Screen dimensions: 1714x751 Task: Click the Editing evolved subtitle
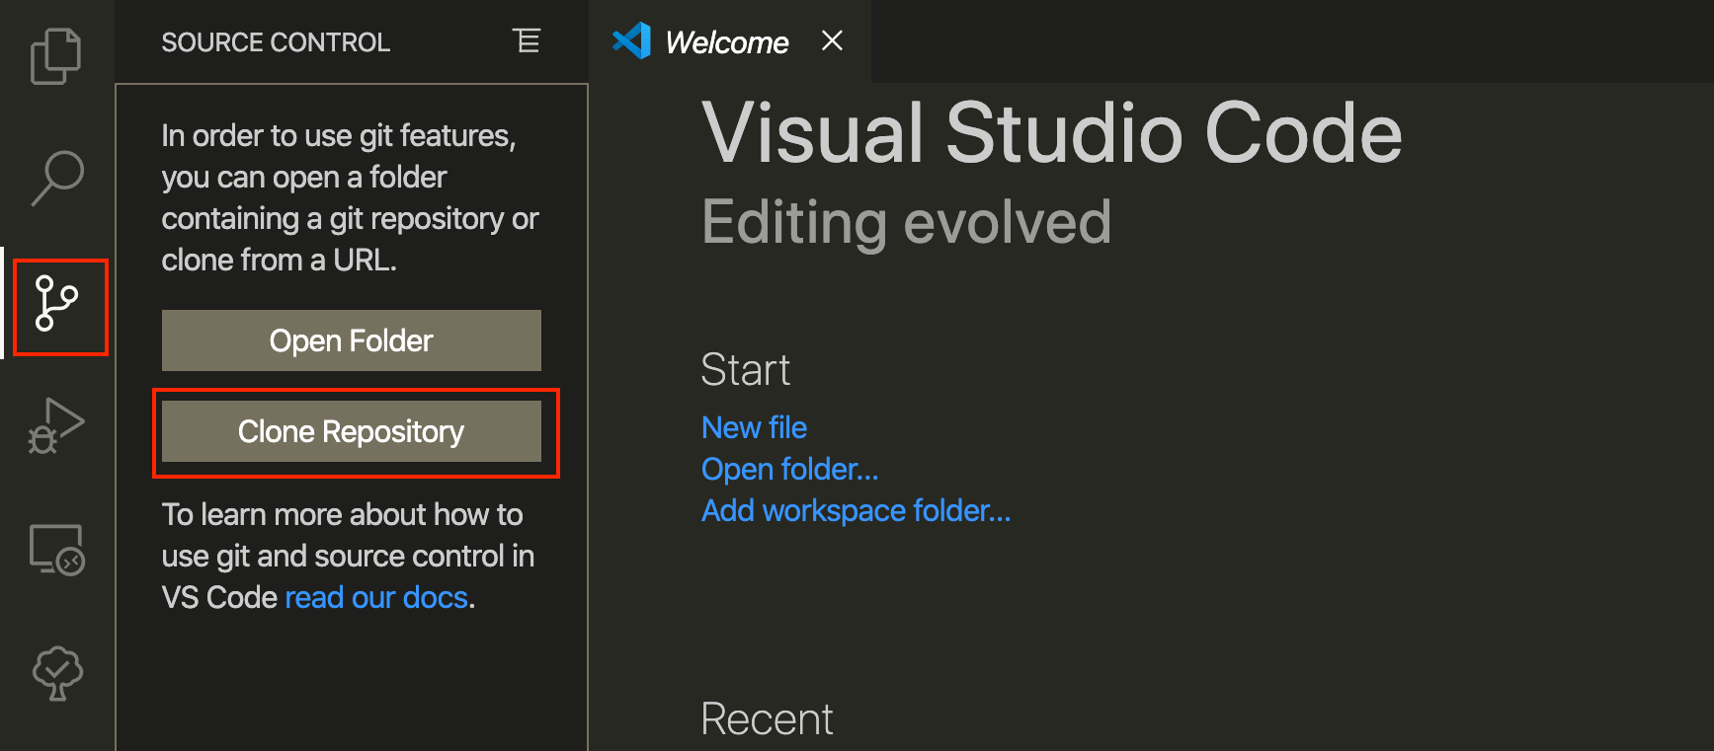(x=907, y=222)
